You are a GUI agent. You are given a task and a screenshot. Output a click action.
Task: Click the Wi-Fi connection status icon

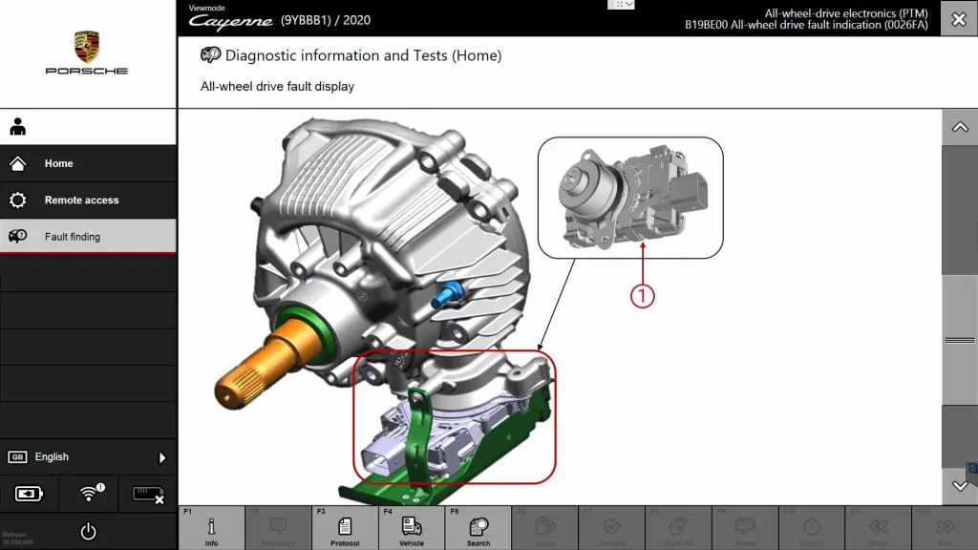tap(89, 494)
